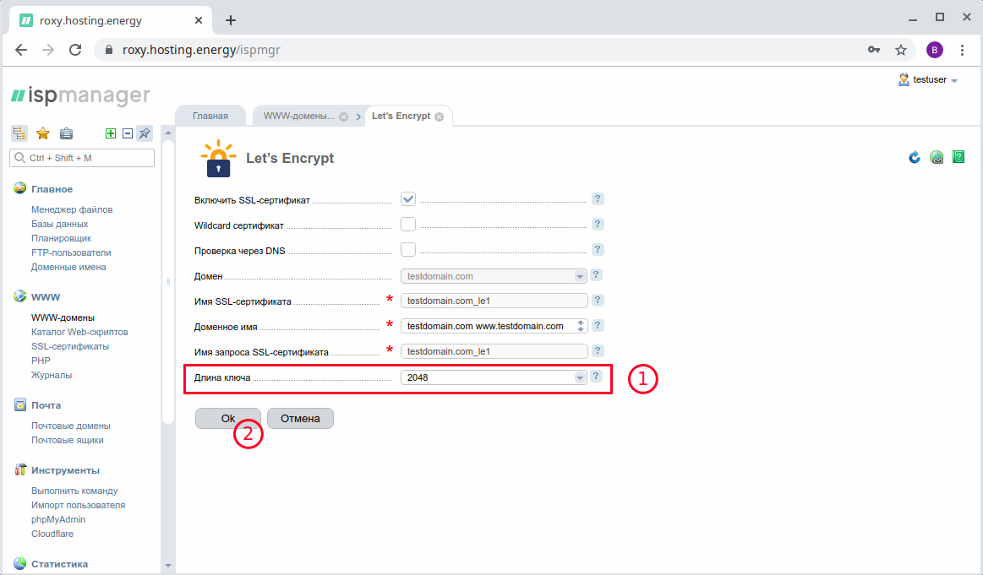Enable Проверка через DNS checkbox
The height and width of the screenshot is (575, 983).
click(x=408, y=249)
